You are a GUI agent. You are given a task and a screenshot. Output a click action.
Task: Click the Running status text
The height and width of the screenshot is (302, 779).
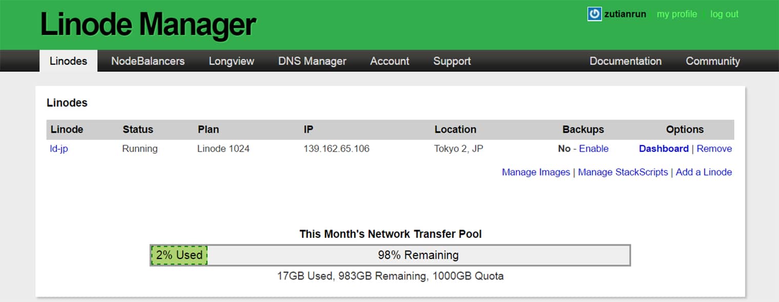[140, 149]
